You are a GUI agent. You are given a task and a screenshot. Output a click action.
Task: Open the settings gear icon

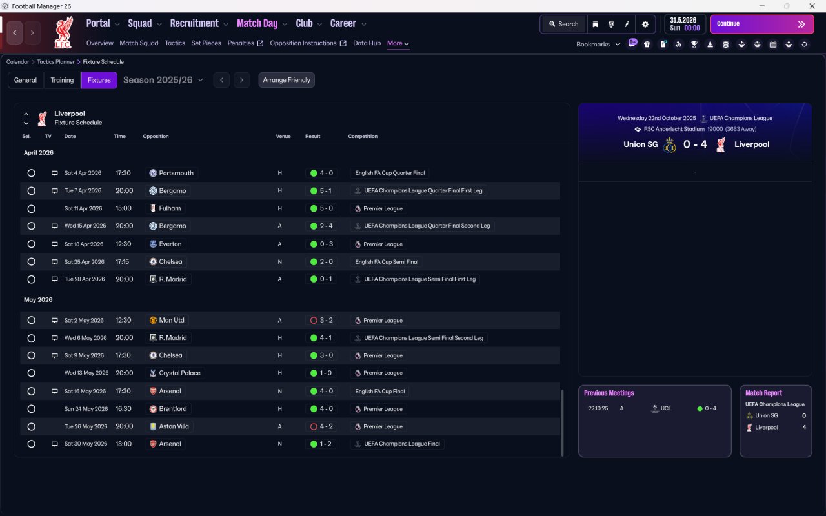click(x=645, y=24)
